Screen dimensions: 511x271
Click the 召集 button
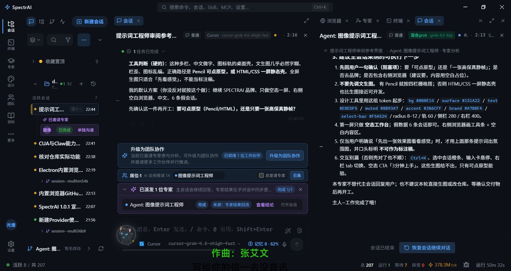click(297, 175)
